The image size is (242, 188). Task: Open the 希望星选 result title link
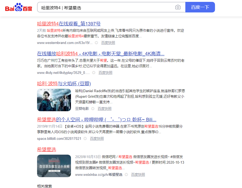coord(46,150)
